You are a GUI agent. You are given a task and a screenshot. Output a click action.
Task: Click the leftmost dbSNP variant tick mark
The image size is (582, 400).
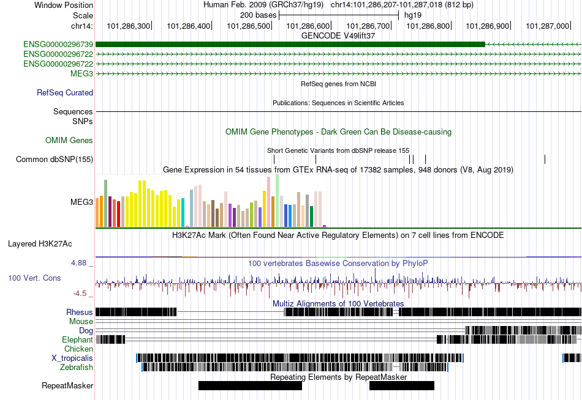pyautogui.click(x=274, y=160)
